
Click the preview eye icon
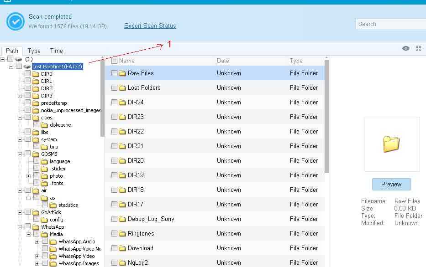(405, 48)
